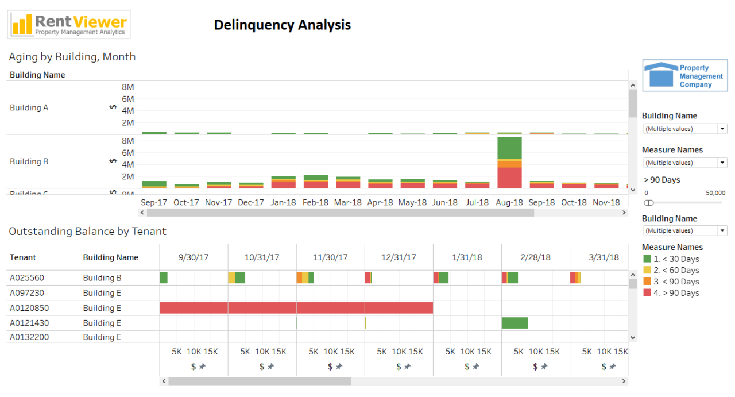Open the Building Name filter dropdown
The height and width of the screenshot is (397, 735).
pyautogui.click(x=684, y=128)
